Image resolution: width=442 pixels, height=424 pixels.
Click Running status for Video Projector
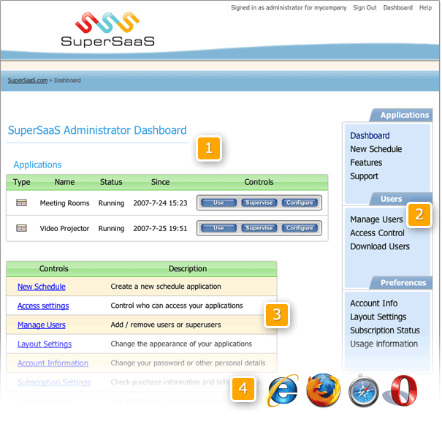point(111,229)
